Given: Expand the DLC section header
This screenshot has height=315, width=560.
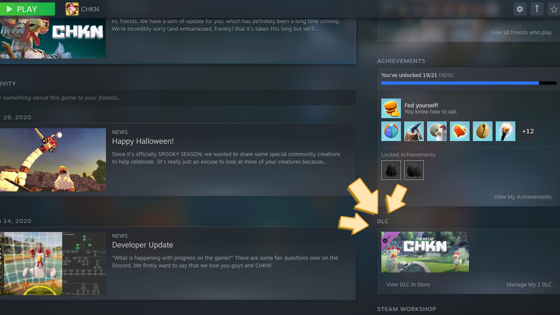Looking at the screenshot, I should (x=383, y=221).
